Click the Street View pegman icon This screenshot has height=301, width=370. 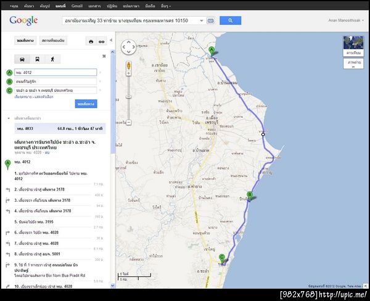click(x=129, y=65)
